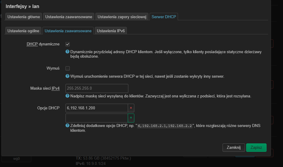The height and width of the screenshot is (167, 283).
Task: Open the Ustawienia ogólne sub-tab
Action: [23, 31]
